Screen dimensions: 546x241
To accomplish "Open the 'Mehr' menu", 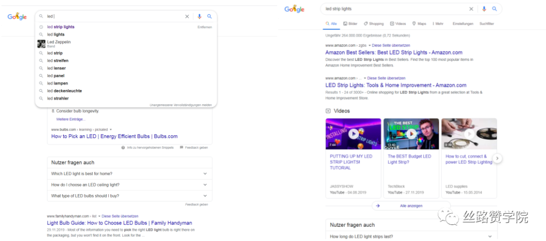I will (438, 24).
